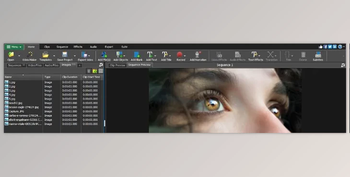Select the Sequence Preview tab
The width and height of the screenshot is (350, 177).
pyautogui.click(x=140, y=65)
